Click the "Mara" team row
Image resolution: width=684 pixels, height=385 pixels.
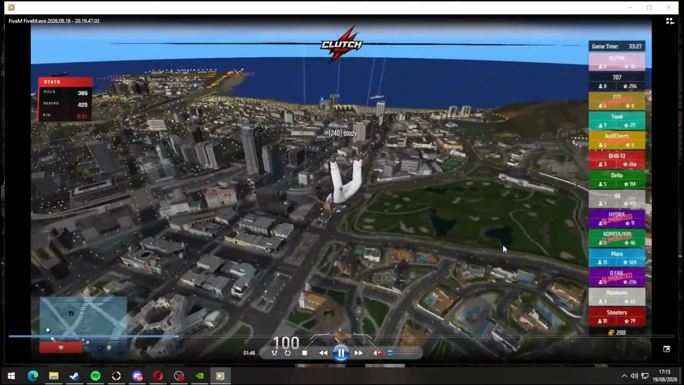617,258
